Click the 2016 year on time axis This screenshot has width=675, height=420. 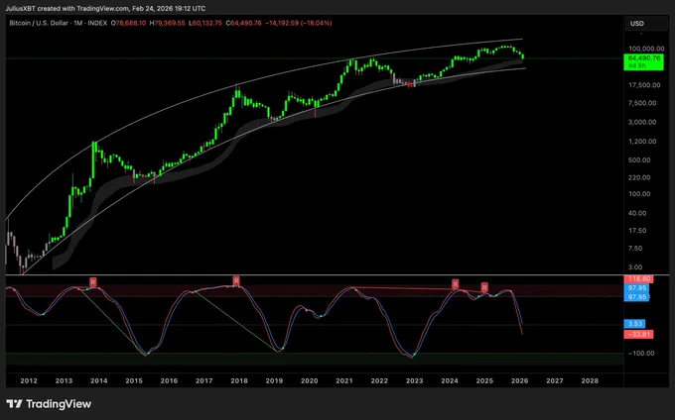[x=169, y=380]
